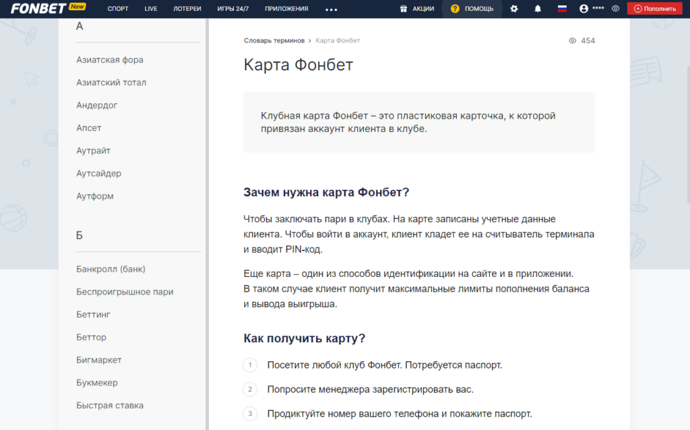The height and width of the screenshot is (430, 690).
Task: Click the yellow question mark help icon
Action: (455, 8)
